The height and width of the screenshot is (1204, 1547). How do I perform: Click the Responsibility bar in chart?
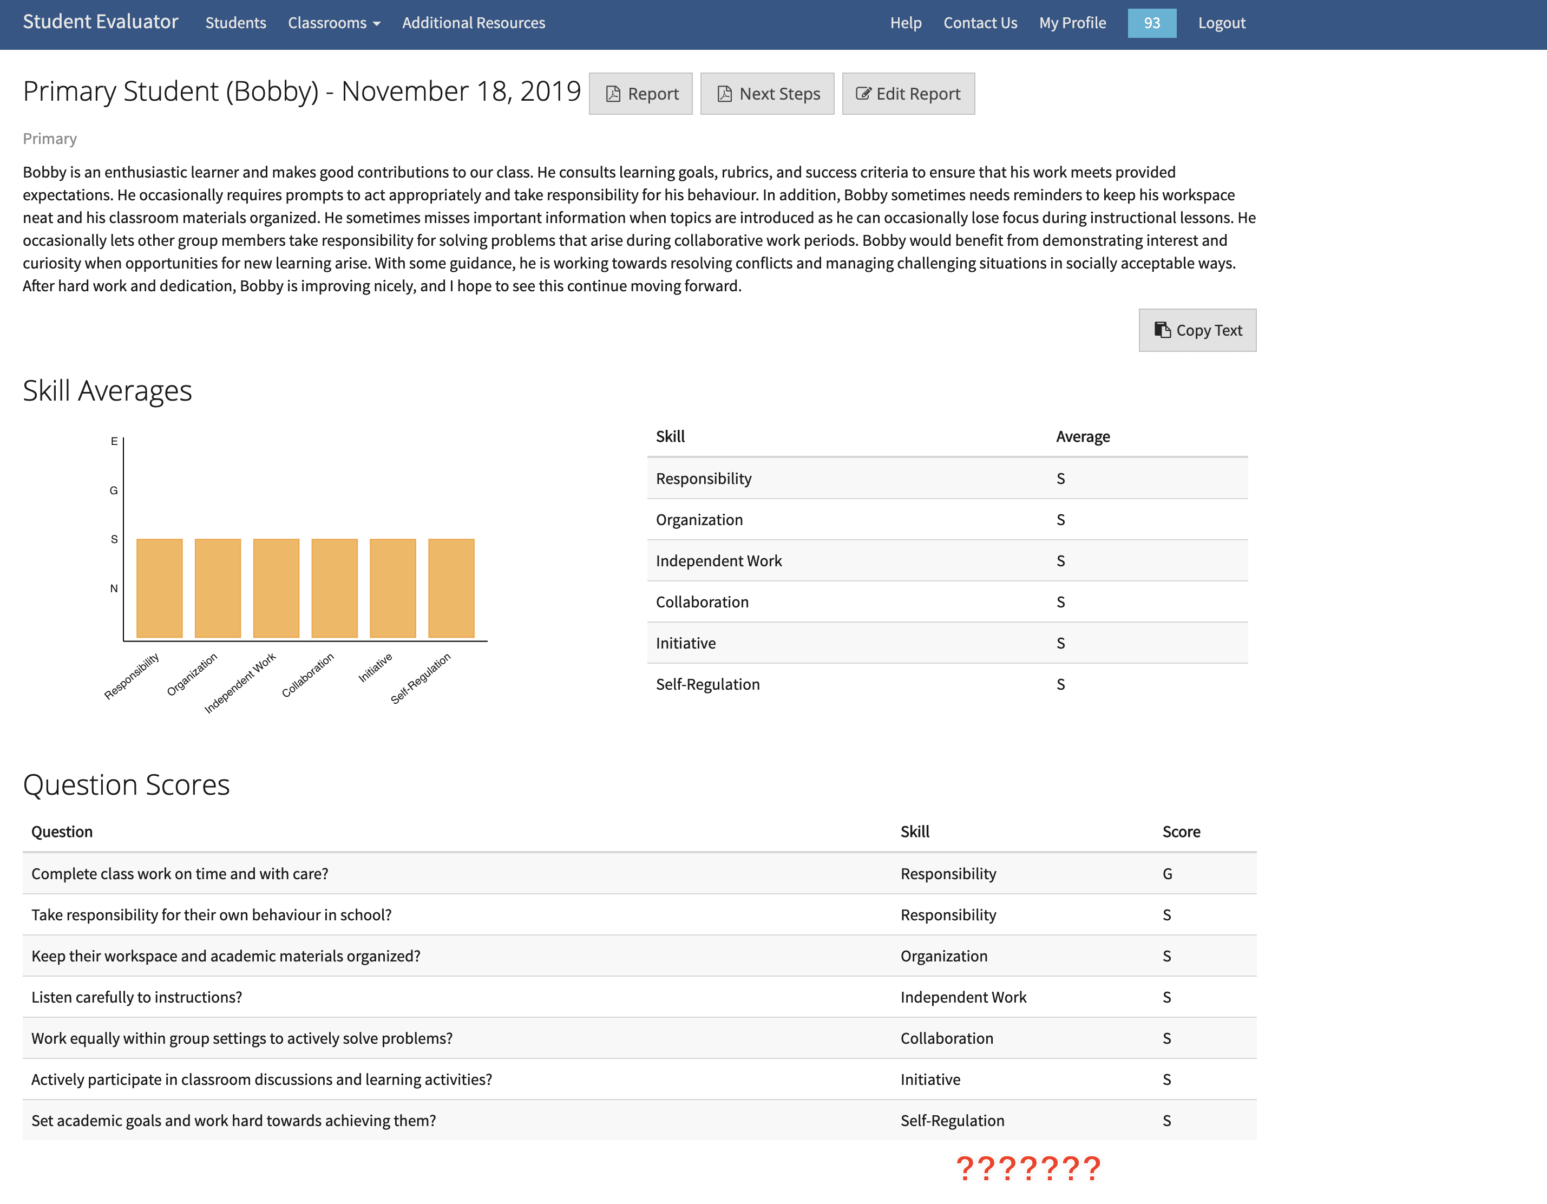[159, 588]
